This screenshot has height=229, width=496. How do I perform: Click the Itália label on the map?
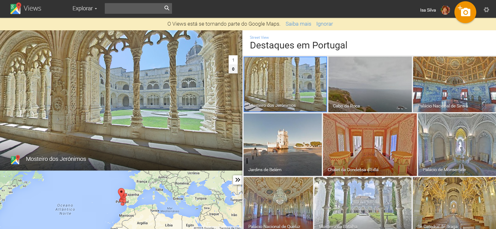coord(159,190)
